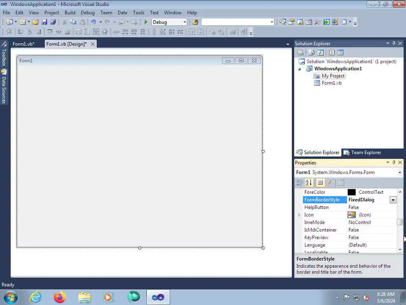Select the Solution 'WindowsApplication1' node
This screenshot has height=305, width=406.
click(x=351, y=62)
